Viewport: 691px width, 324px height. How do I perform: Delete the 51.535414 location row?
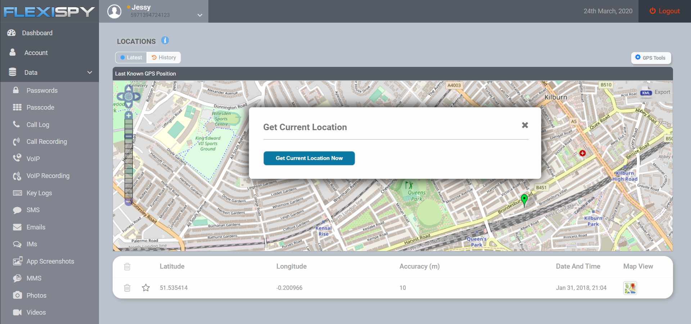click(127, 288)
